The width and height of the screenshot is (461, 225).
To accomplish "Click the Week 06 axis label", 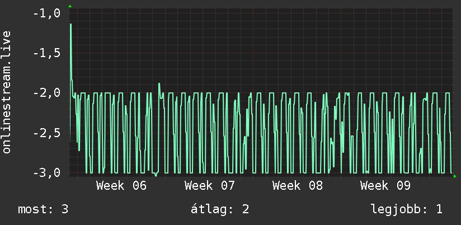I will [121, 186].
